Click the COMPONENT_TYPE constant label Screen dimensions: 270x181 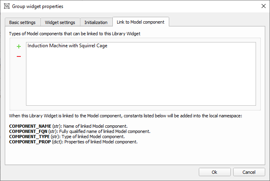[x=29, y=137]
